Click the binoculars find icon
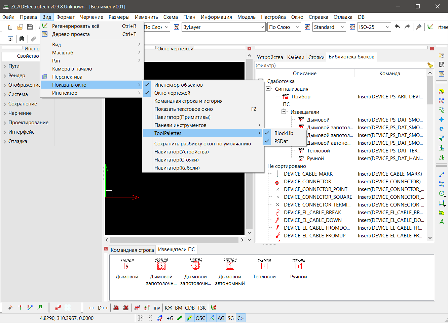 point(22,39)
